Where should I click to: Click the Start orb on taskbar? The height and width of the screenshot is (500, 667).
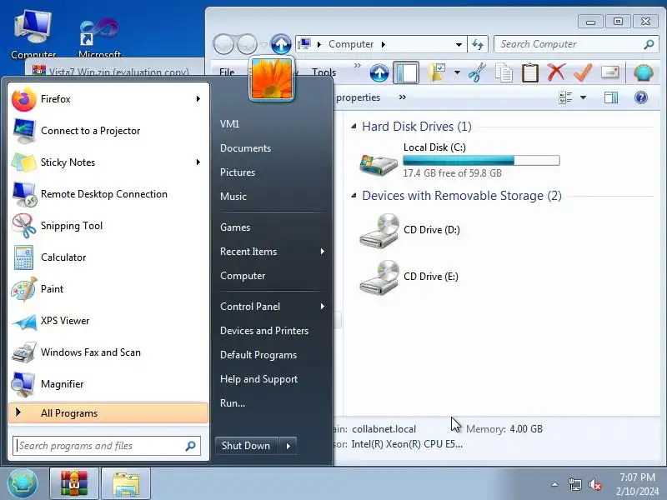[23, 484]
